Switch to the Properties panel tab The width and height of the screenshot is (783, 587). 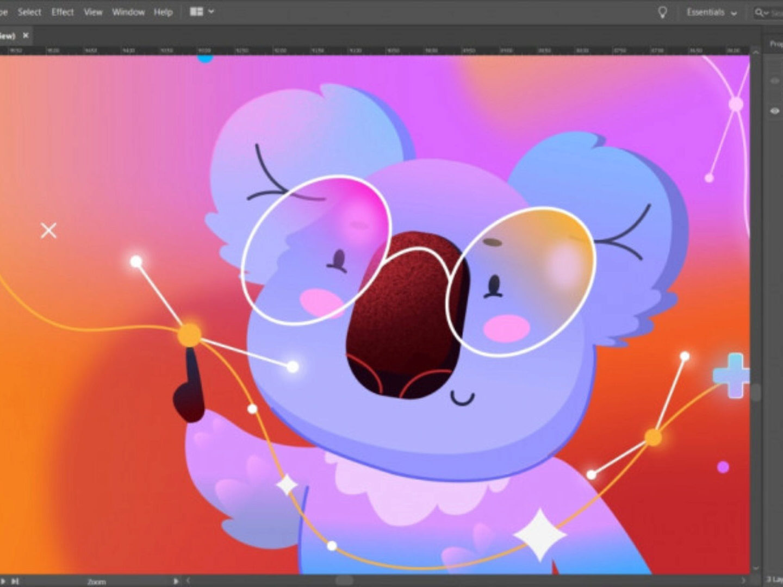[x=776, y=44]
